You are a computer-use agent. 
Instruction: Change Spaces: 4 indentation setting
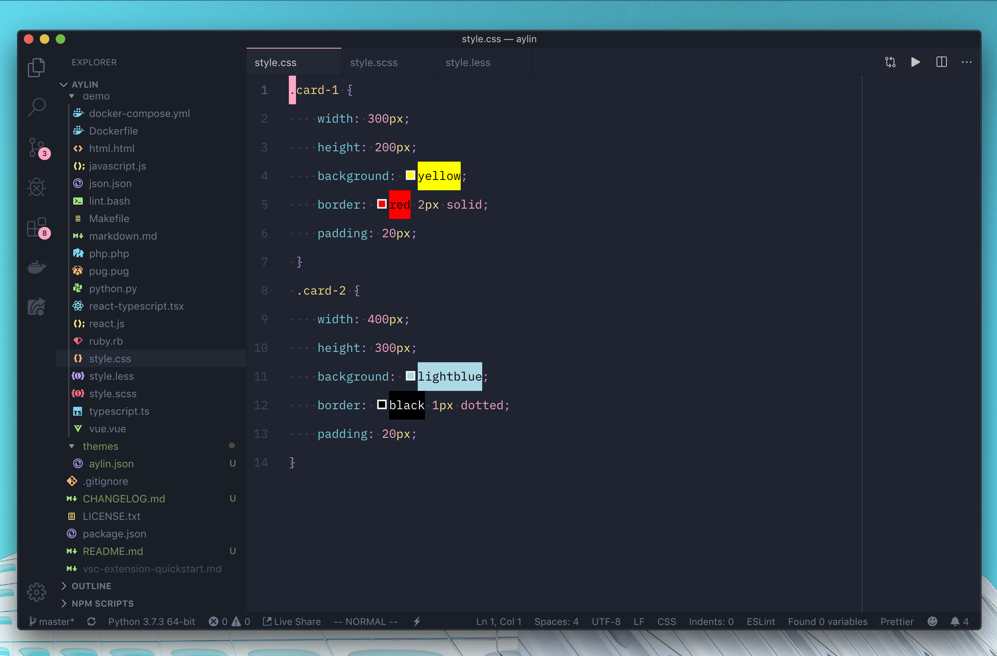tap(556, 621)
